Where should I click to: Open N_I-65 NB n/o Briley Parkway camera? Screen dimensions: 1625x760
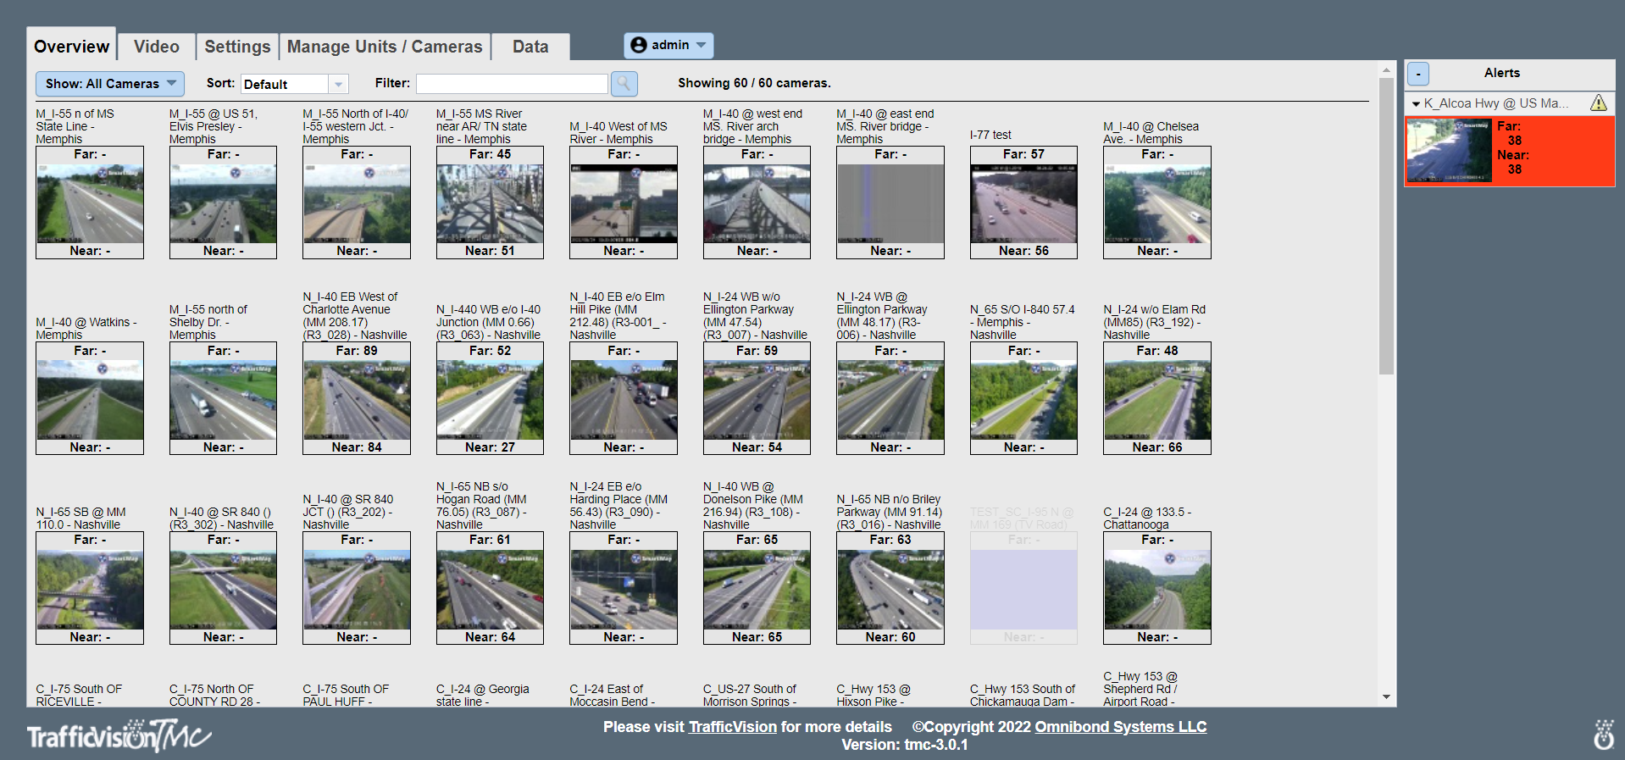(890, 588)
